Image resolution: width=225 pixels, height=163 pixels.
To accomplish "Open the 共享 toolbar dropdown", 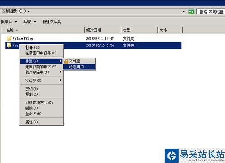I will pos(30,22).
